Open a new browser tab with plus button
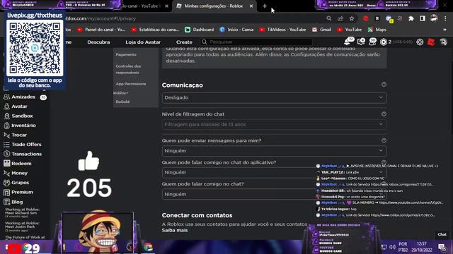The width and height of the screenshot is (453, 254). [265, 6]
